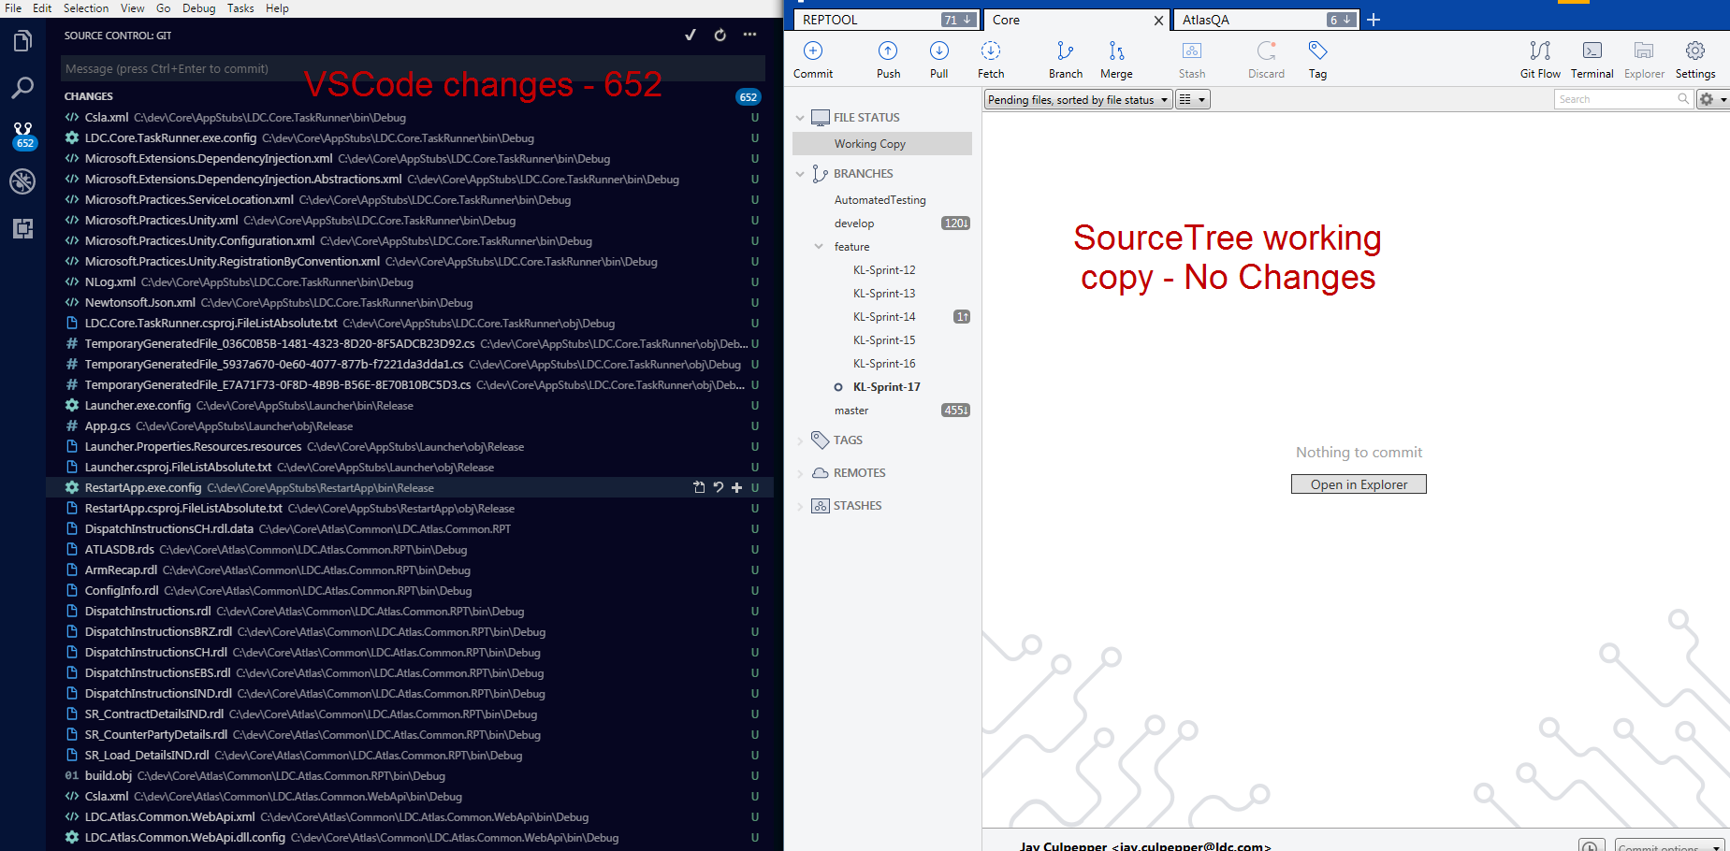Open Source Control view in VS Code sidebar
The image size is (1730, 851).
point(22,135)
